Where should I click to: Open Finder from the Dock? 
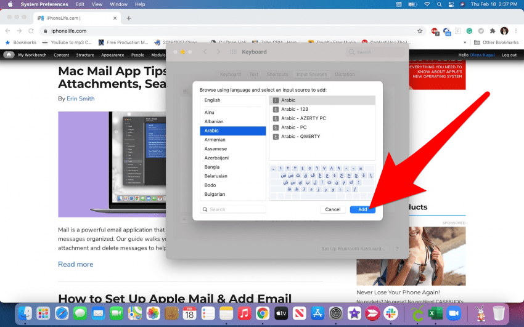[x=25, y=313]
